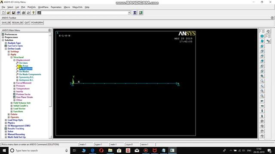Click the Windows taskbar search box

(x=39, y=150)
